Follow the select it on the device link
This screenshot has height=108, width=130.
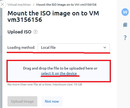[59, 73]
